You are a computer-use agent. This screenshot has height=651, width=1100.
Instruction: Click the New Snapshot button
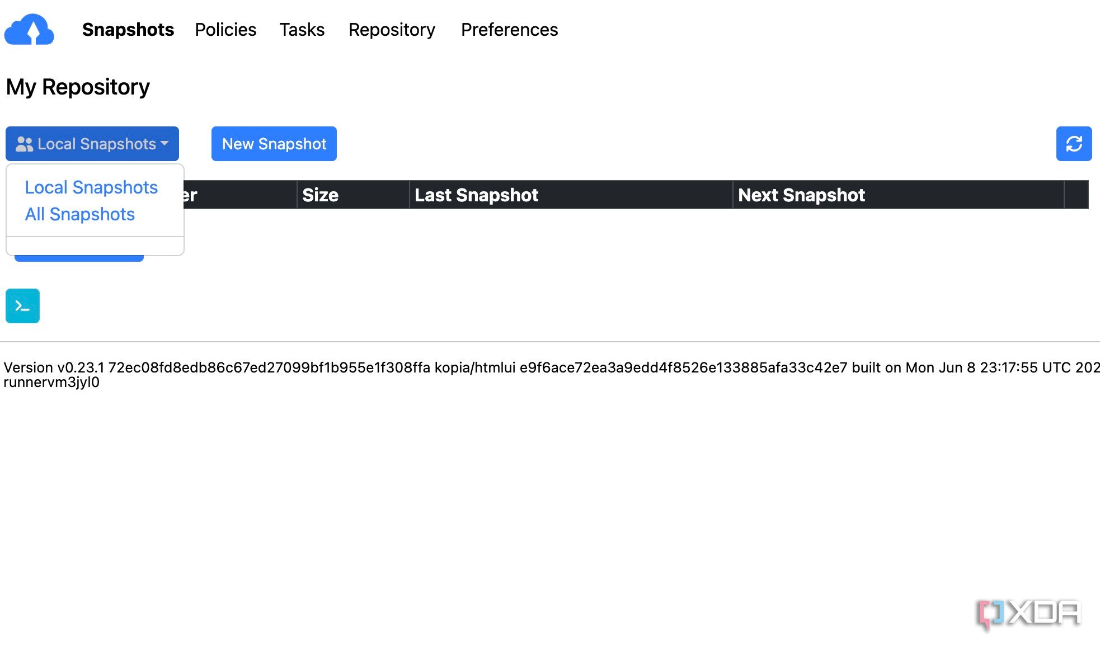tap(274, 144)
